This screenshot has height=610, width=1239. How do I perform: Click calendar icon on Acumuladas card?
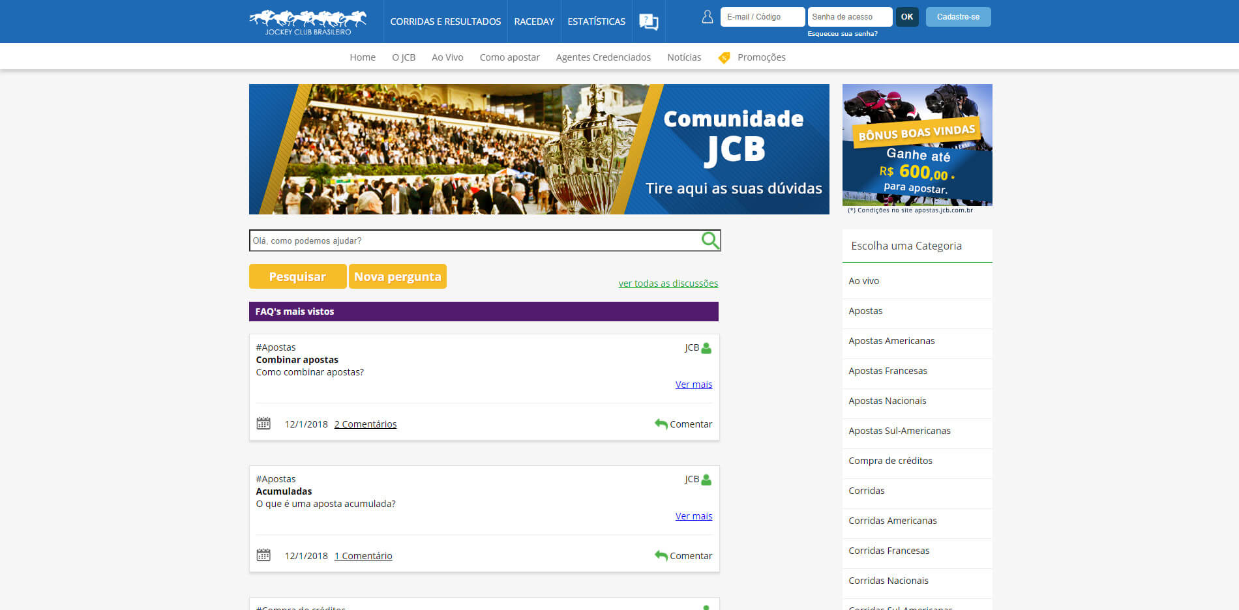coord(263,555)
